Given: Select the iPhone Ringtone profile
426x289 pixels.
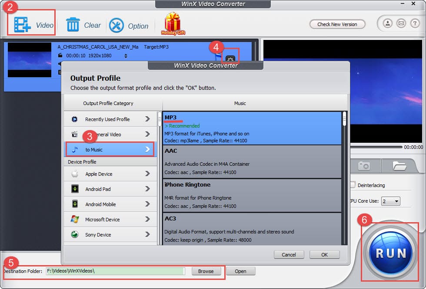Looking at the screenshot, I should coord(252,195).
